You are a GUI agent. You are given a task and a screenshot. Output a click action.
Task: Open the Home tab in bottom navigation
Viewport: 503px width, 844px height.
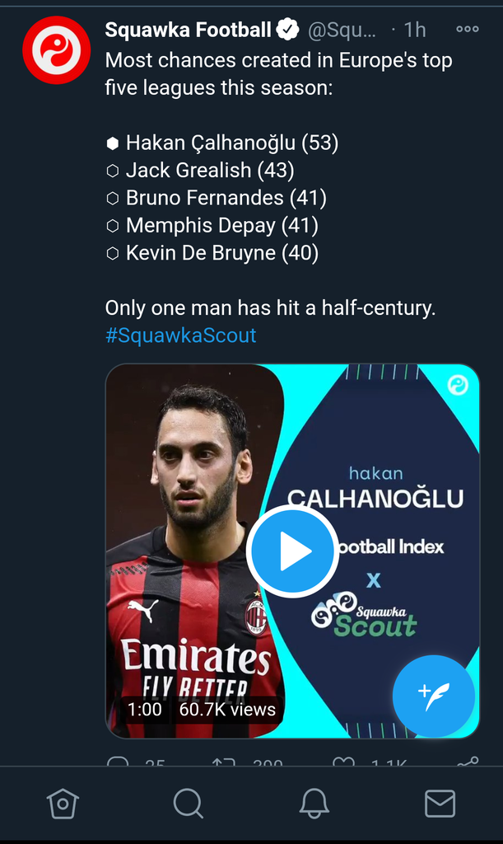(x=63, y=803)
